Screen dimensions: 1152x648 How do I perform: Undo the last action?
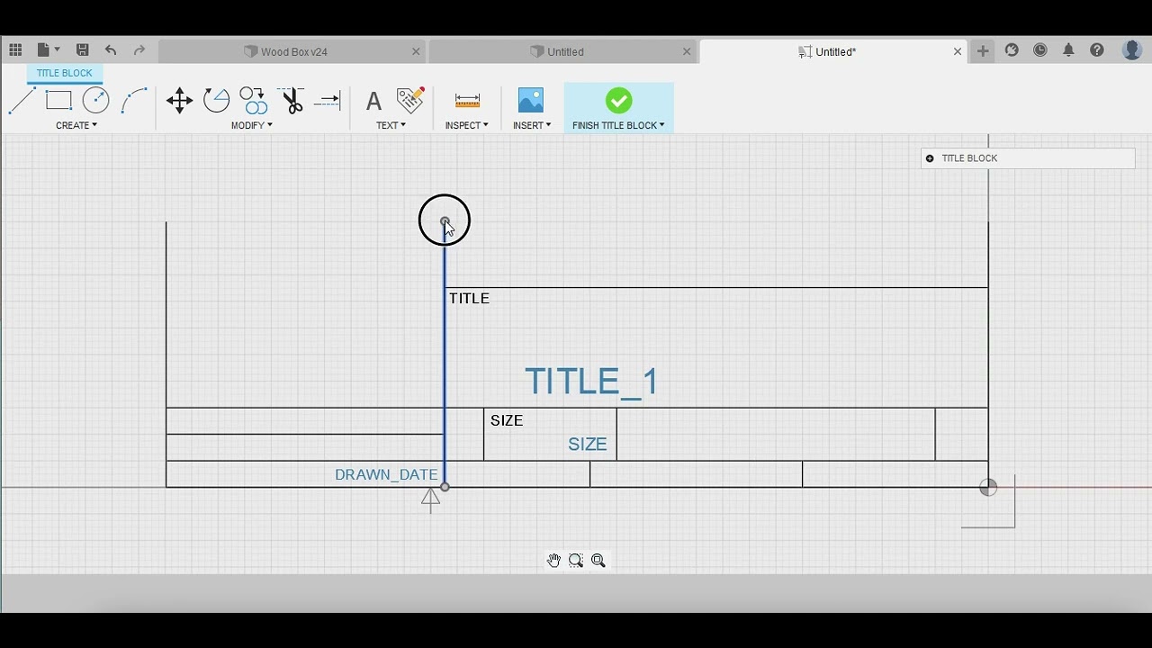(111, 50)
